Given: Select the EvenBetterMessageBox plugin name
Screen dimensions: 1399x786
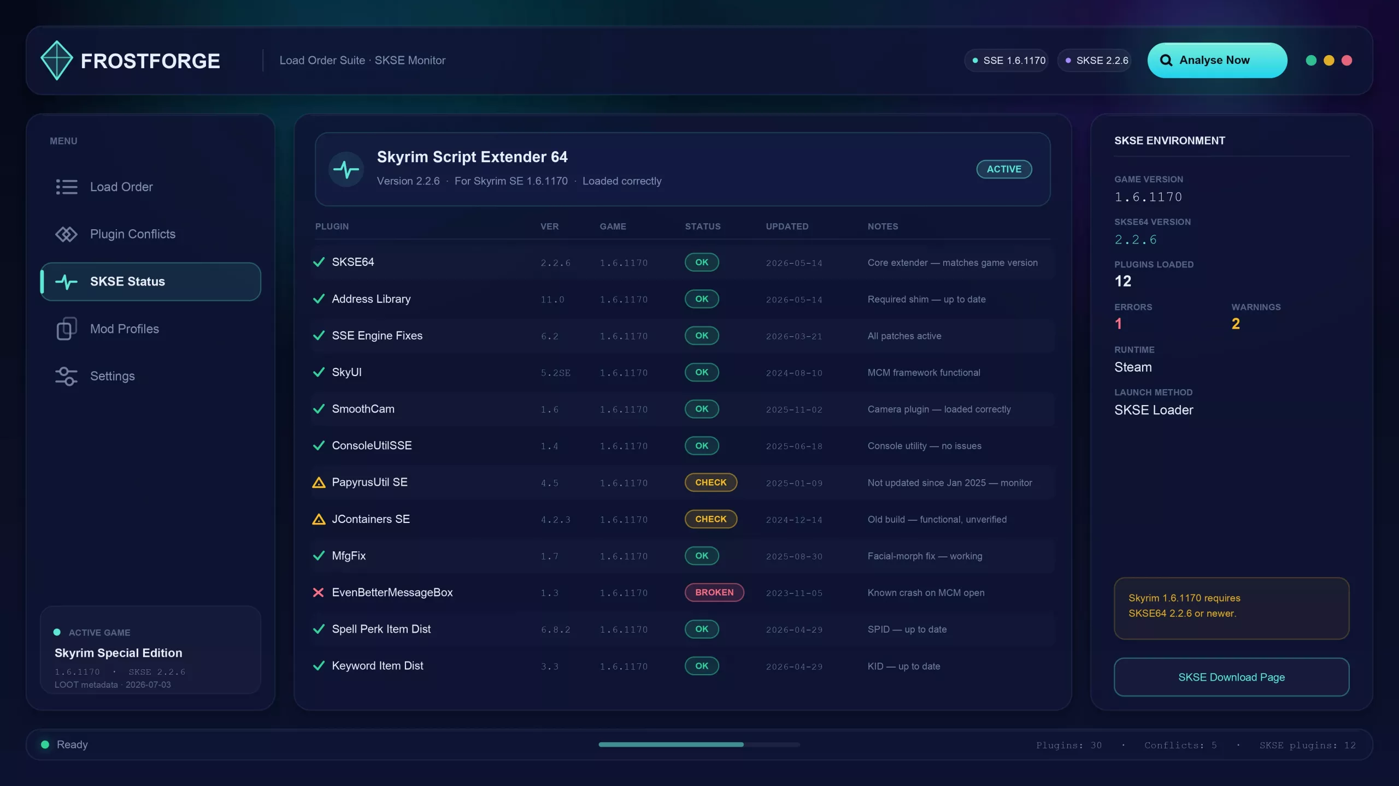Looking at the screenshot, I should tap(392, 592).
